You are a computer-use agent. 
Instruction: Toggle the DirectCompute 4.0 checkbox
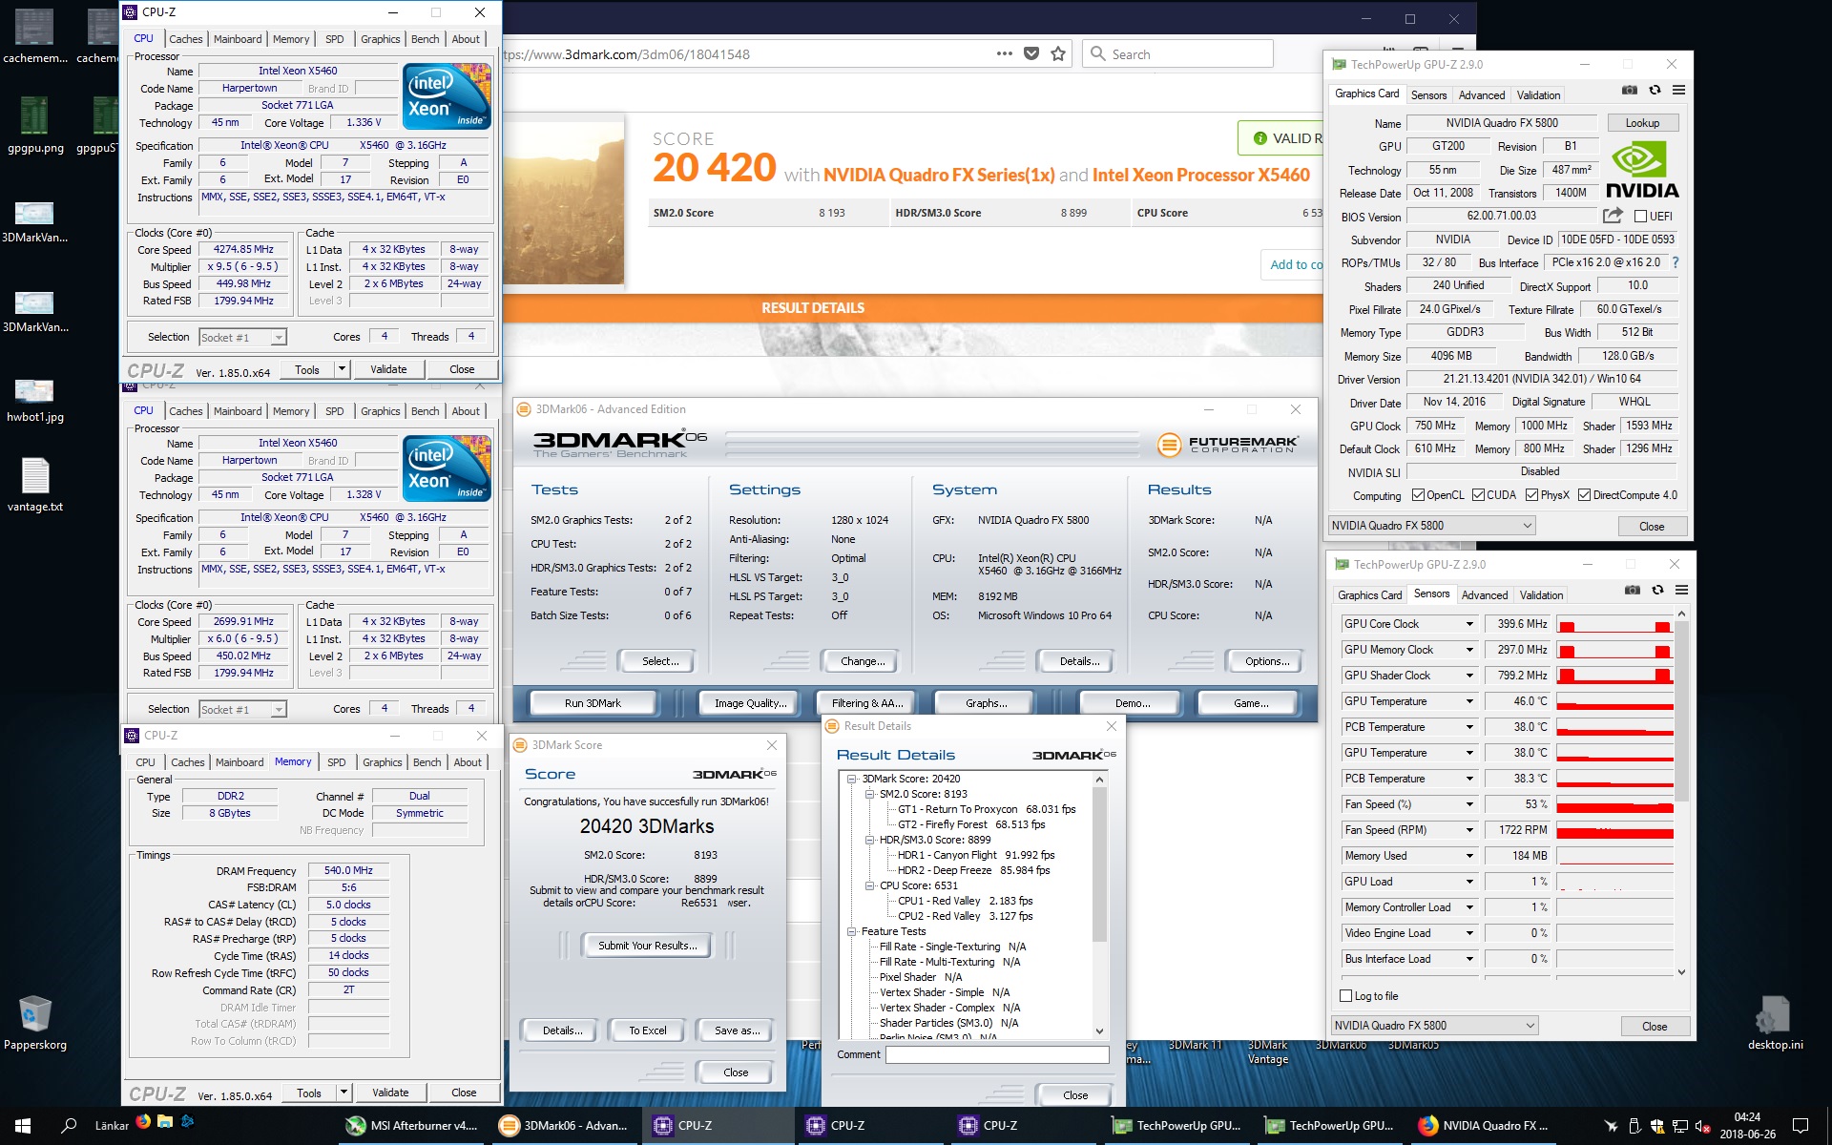point(1584,494)
